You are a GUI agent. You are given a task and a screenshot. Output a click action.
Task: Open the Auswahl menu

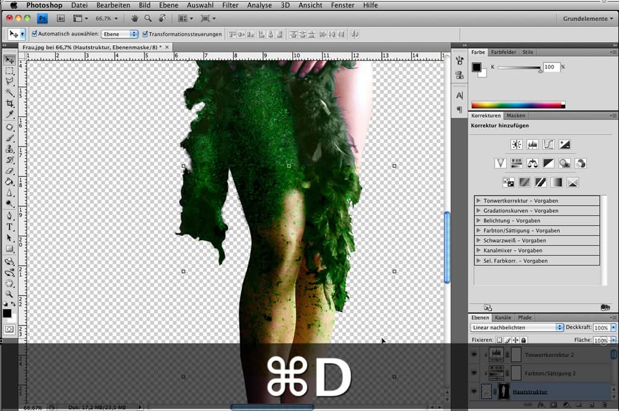coord(200,5)
